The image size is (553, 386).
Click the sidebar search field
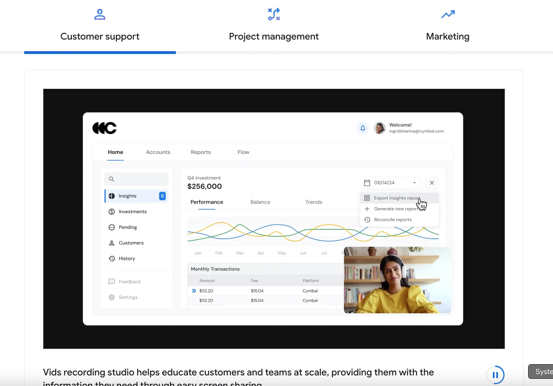(x=137, y=179)
